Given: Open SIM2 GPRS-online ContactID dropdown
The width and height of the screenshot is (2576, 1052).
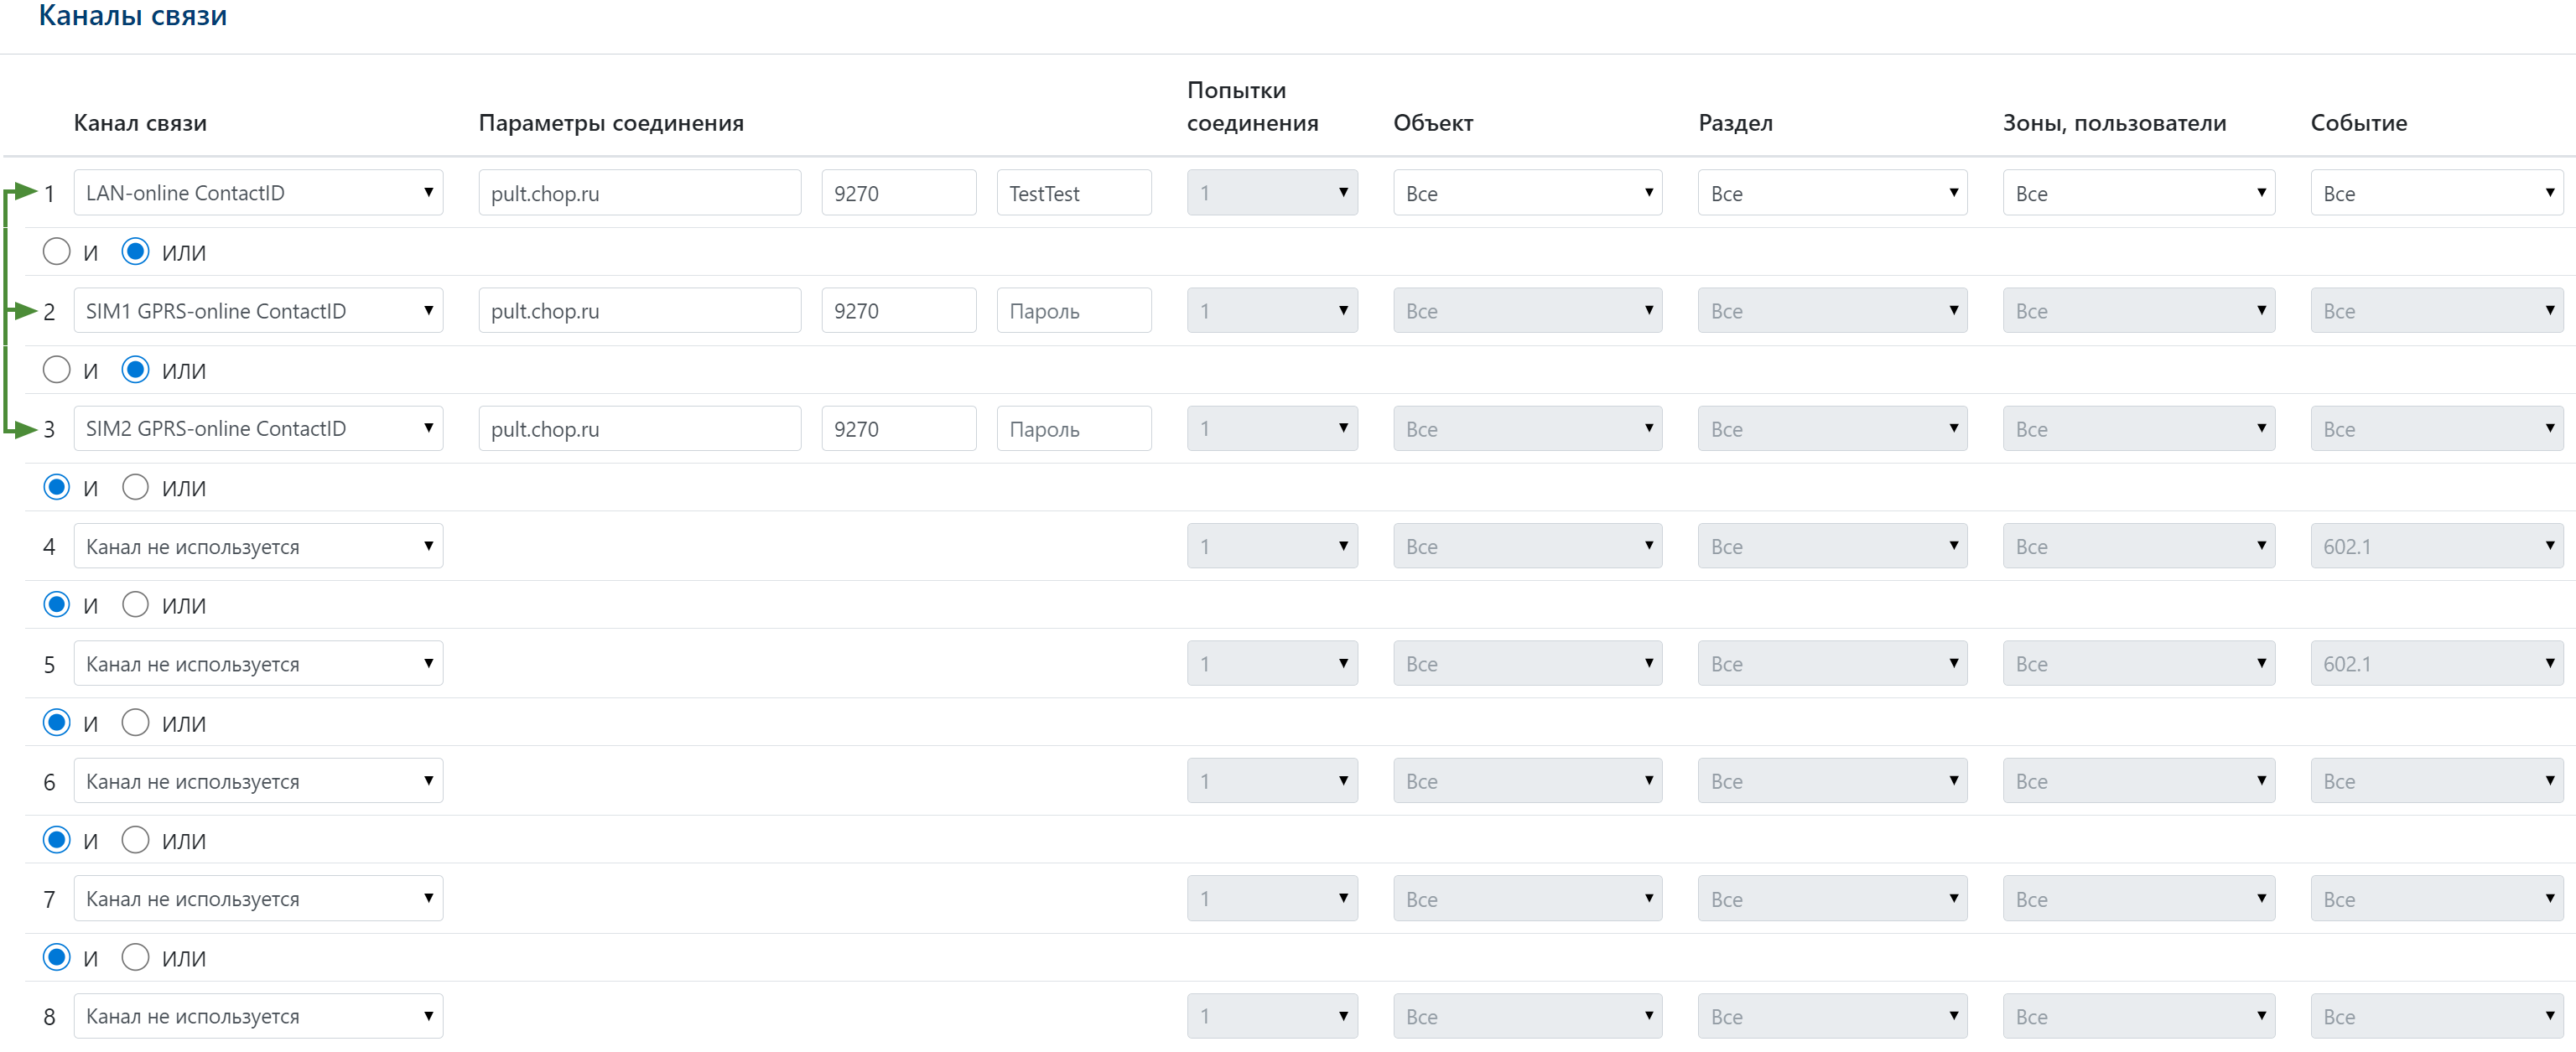Looking at the screenshot, I should point(258,428).
